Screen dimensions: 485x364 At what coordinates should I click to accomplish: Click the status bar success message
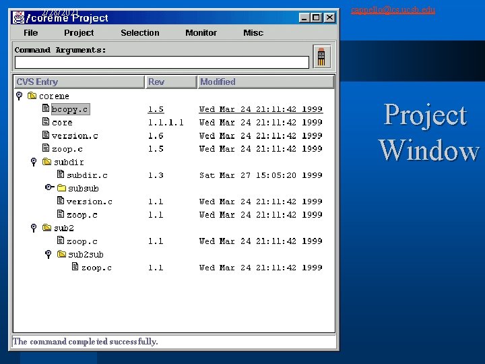point(86,342)
